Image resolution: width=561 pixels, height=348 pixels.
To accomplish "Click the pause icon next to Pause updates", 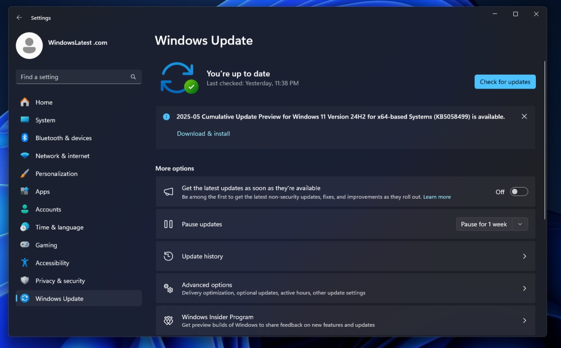I will [x=168, y=224].
